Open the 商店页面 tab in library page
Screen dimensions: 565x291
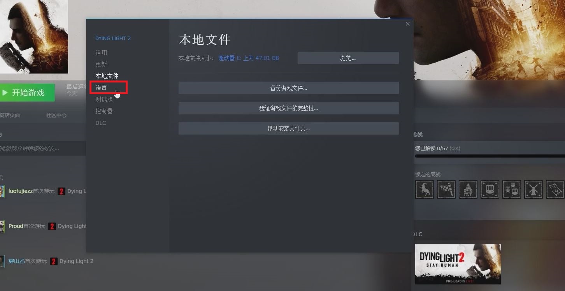10,115
